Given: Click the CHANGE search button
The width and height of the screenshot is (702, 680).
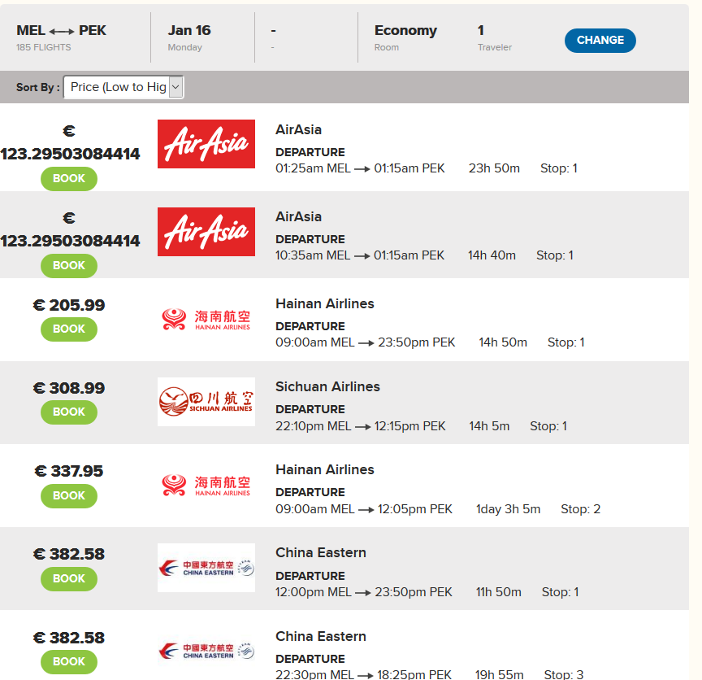Looking at the screenshot, I should (600, 41).
